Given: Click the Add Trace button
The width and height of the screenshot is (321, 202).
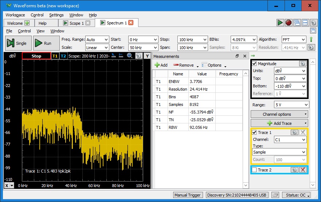Looking at the screenshot, I should click(279, 123).
